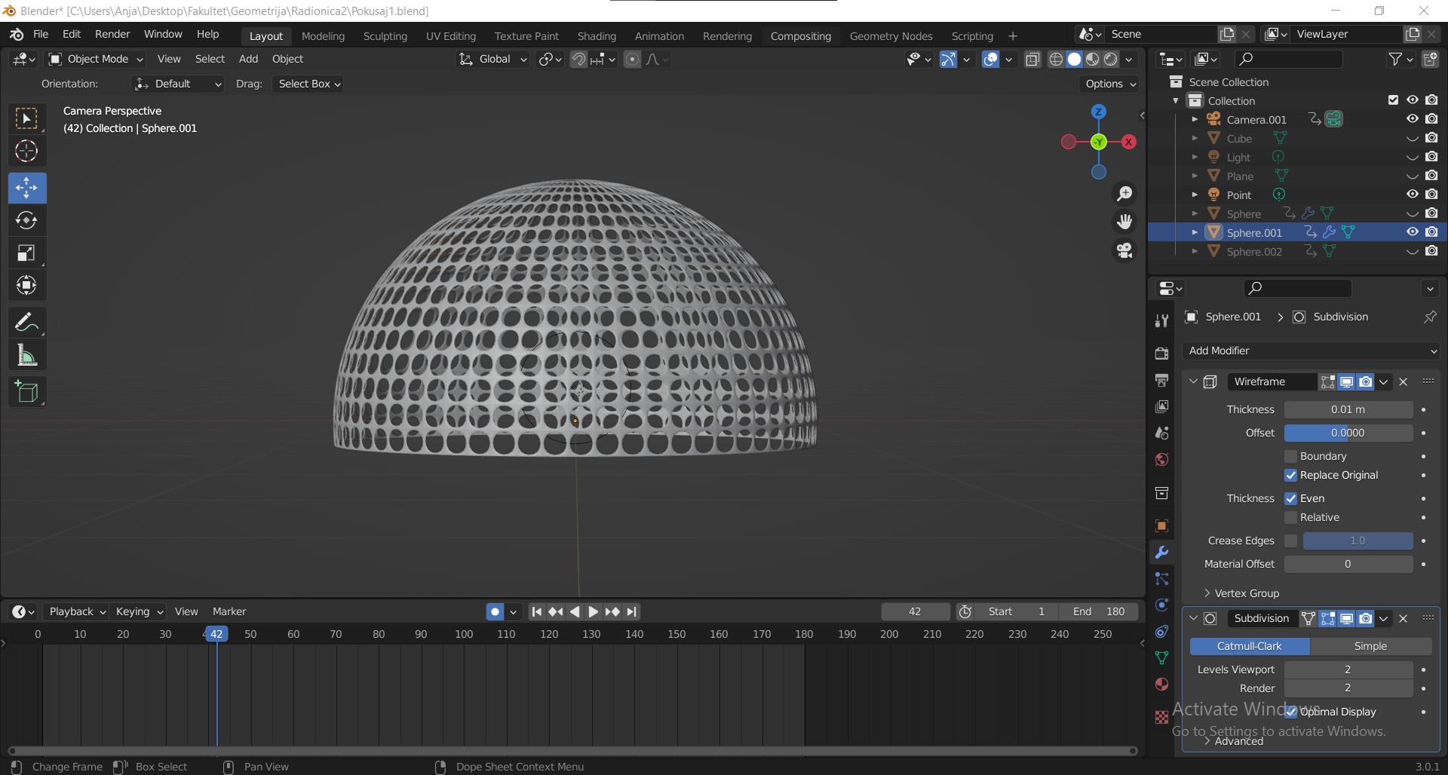Uncheck the Even thickness checkbox
1448x775 pixels.
click(1290, 498)
